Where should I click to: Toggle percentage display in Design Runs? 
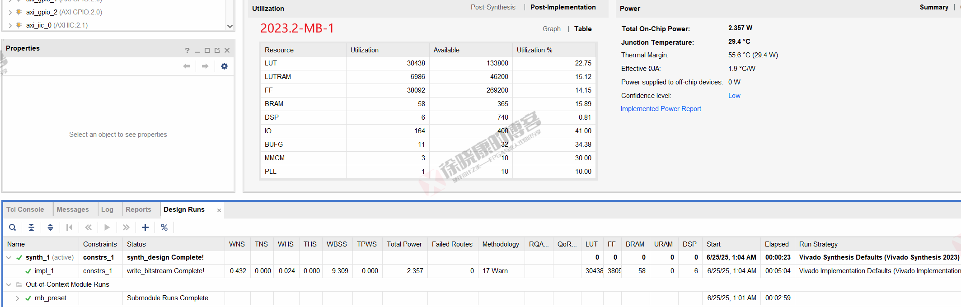164,228
